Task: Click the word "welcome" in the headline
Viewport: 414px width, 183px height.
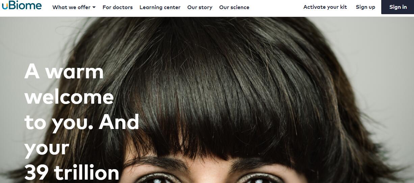Action: click(x=69, y=97)
